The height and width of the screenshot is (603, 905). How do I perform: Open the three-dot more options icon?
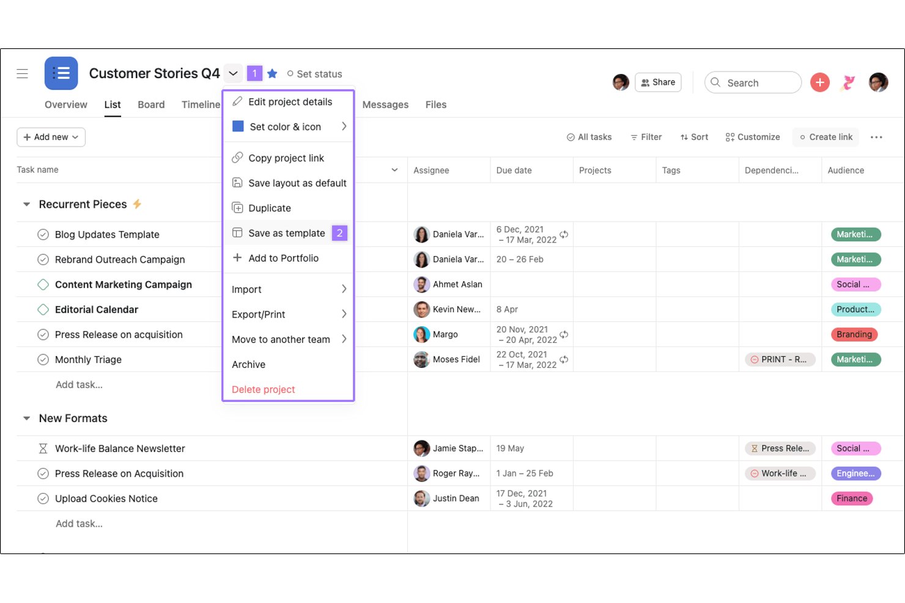tap(876, 137)
